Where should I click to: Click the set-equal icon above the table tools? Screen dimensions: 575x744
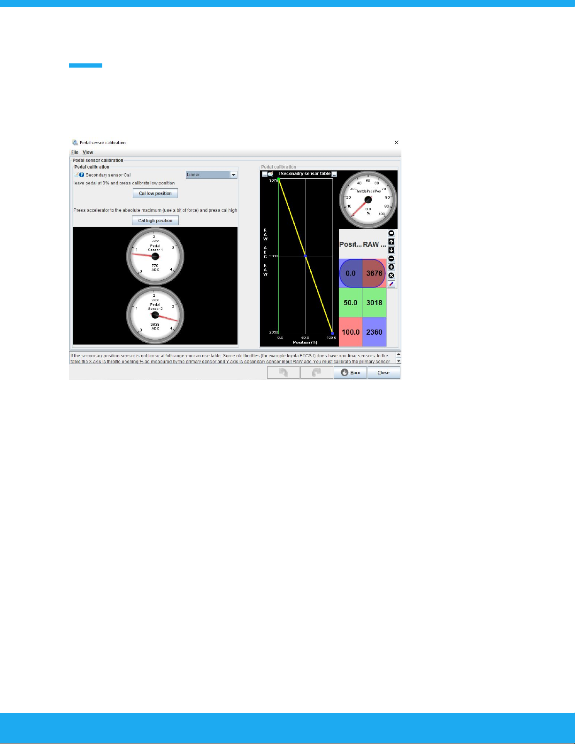point(391,233)
